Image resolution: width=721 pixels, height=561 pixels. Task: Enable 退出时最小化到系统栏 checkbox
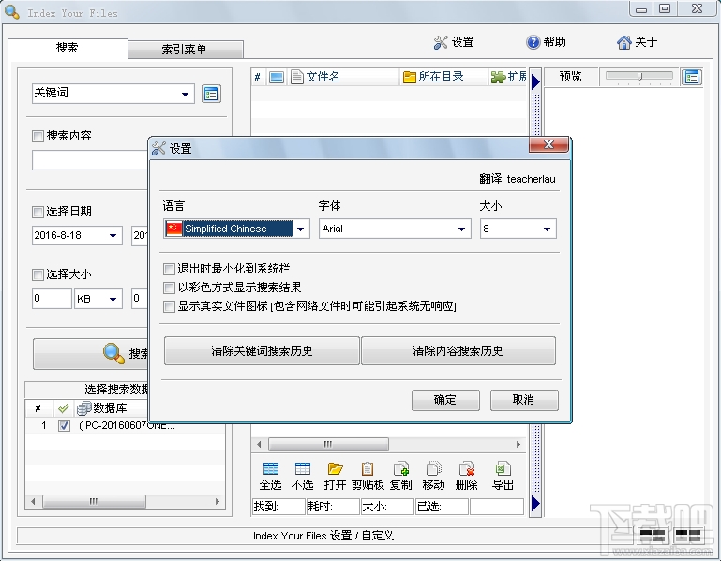pos(169,269)
